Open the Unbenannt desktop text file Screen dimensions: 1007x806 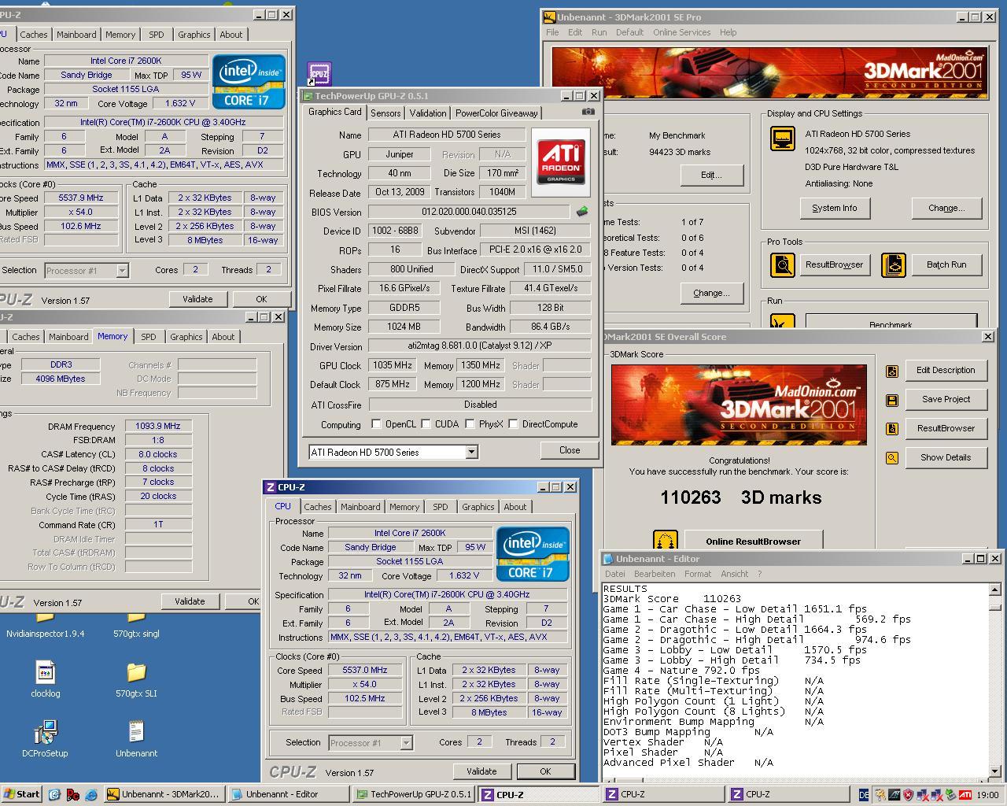pyautogui.click(x=136, y=739)
